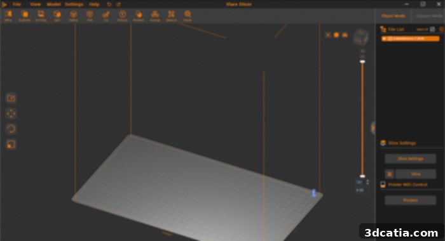Click the small icon button beside Slice
This screenshot has height=241, width=445.
pos(390,174)
